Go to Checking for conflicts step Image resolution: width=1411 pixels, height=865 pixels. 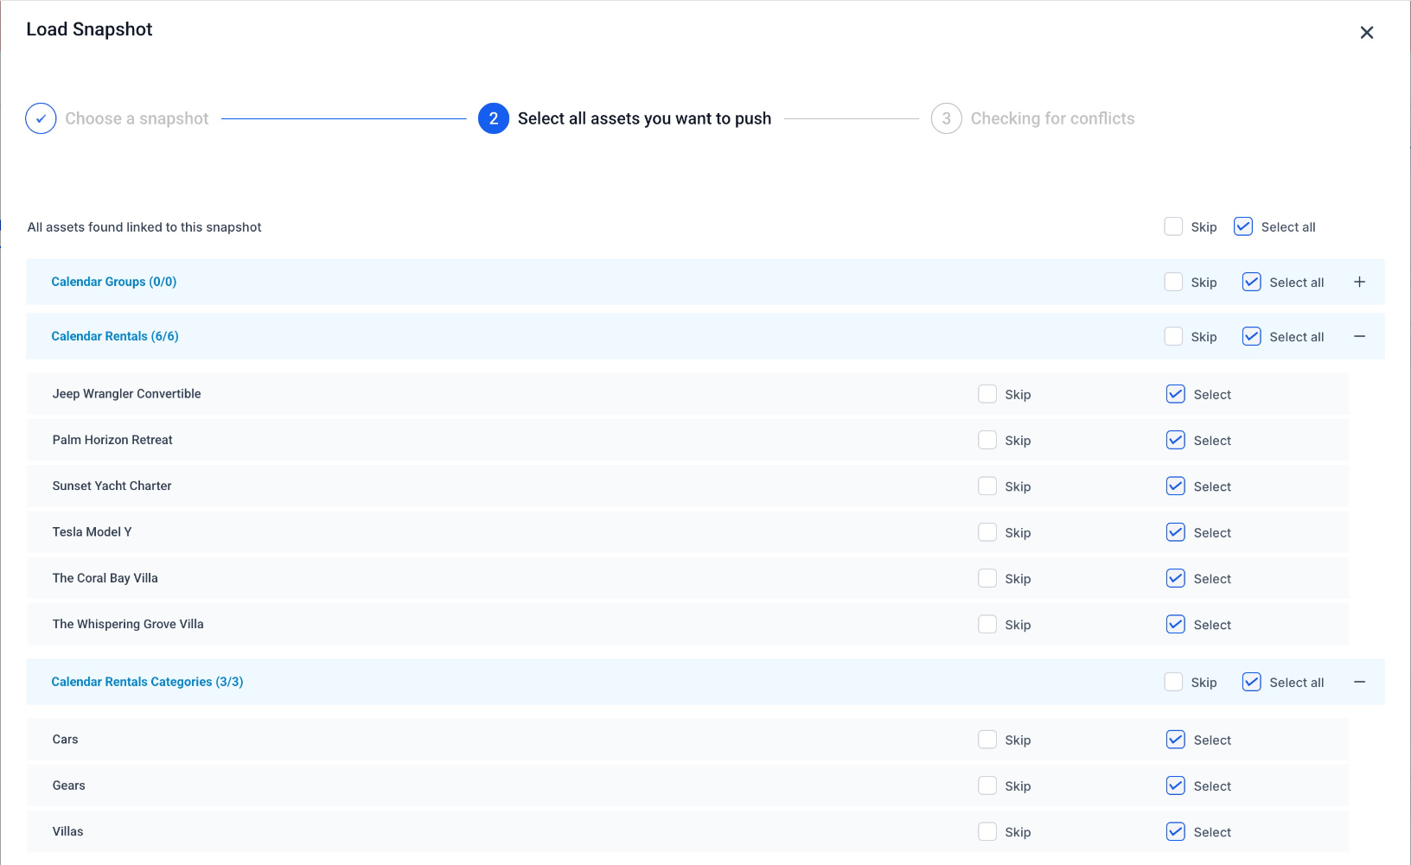pos(1052,118)
